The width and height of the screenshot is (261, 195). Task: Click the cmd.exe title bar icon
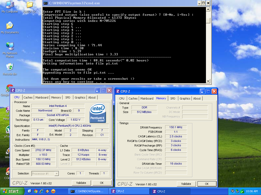point(45,3)
